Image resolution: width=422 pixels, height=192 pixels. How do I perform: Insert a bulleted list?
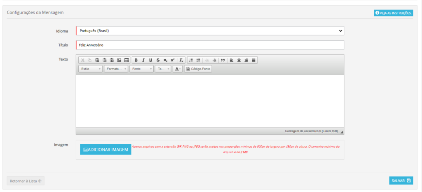click(198, 60)
